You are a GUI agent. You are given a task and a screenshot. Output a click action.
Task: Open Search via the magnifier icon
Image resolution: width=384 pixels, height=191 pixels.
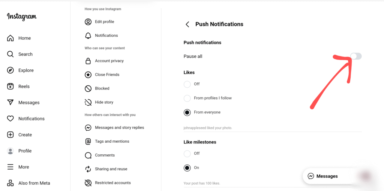(10, 54)
